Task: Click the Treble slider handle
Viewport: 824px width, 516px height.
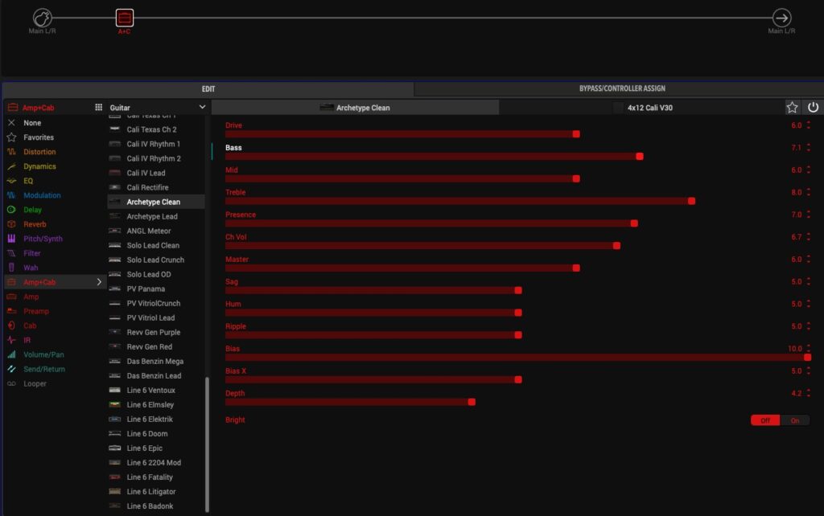Action: 691,201
